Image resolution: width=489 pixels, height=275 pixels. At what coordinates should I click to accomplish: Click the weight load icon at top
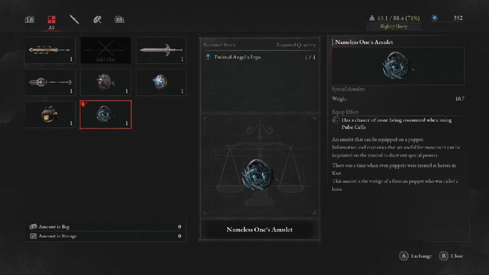(x=372, y=18)
